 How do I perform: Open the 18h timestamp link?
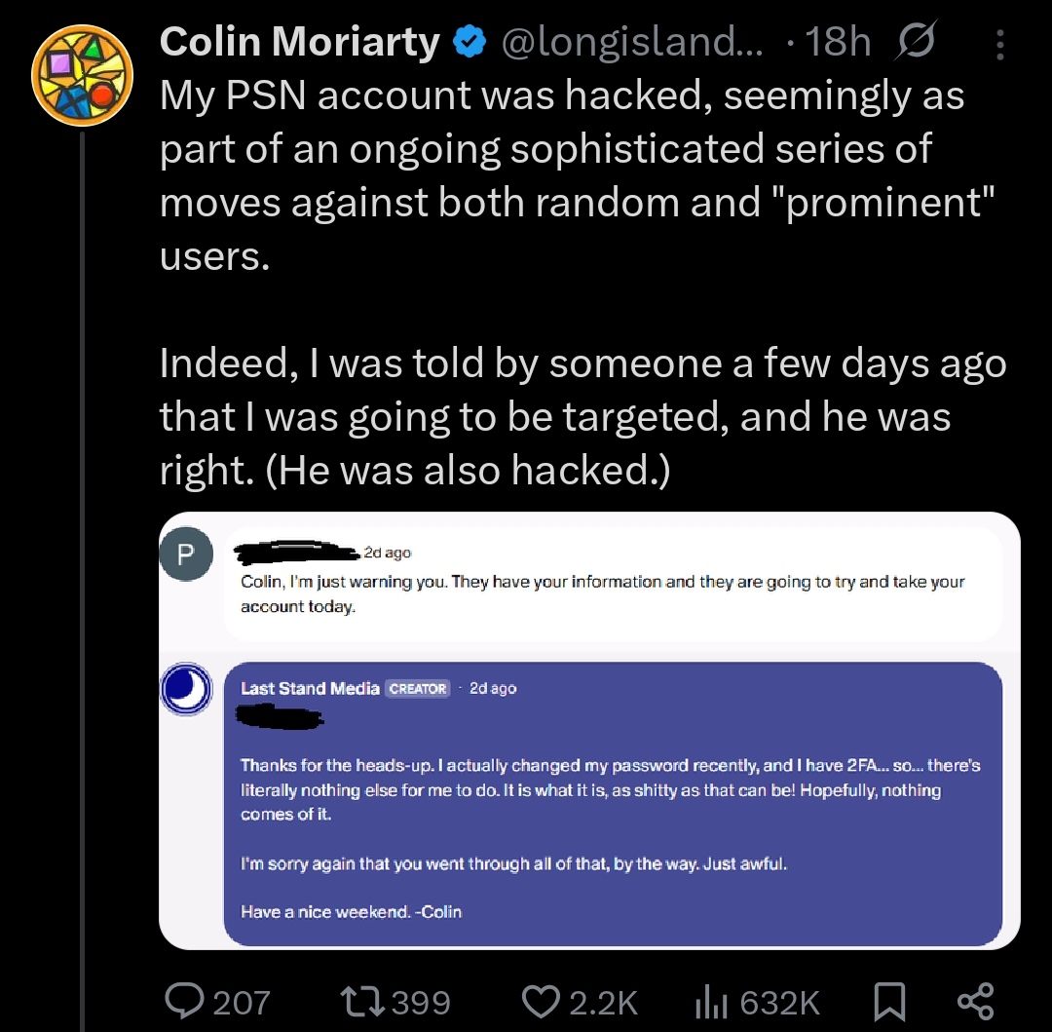[838, 42]
